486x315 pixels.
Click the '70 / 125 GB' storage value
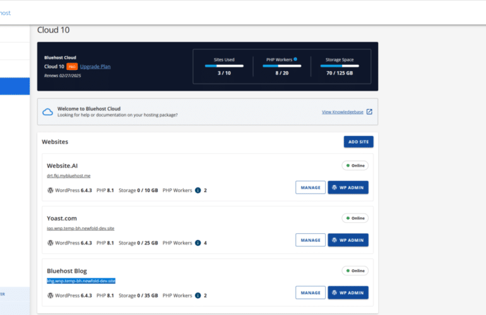coord(340,73)
